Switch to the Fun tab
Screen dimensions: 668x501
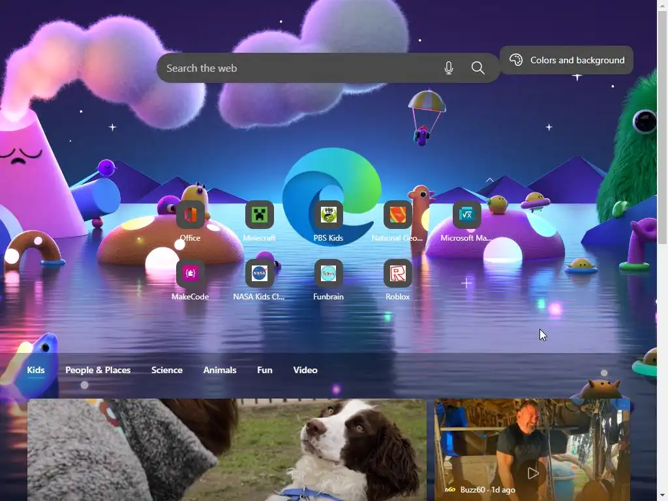click(265, 370)
